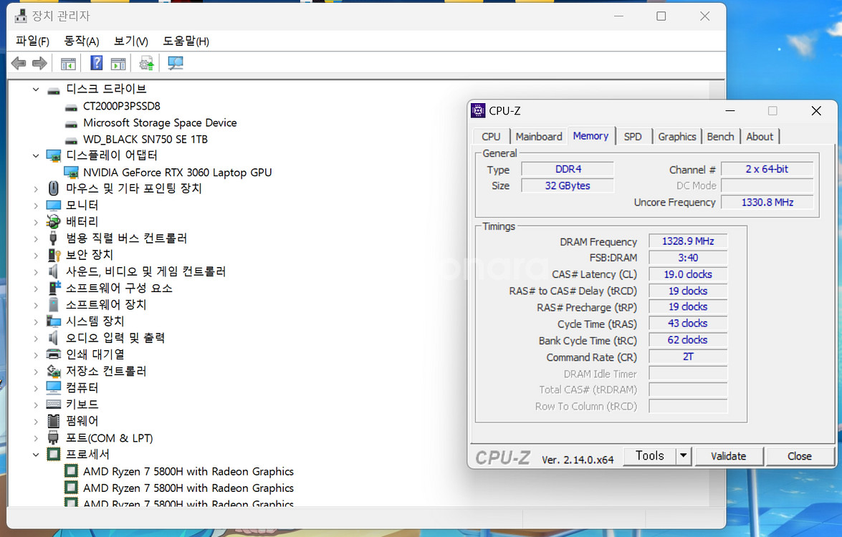Click the Device Manager vertical scrollbar

(x=717, y=294)
